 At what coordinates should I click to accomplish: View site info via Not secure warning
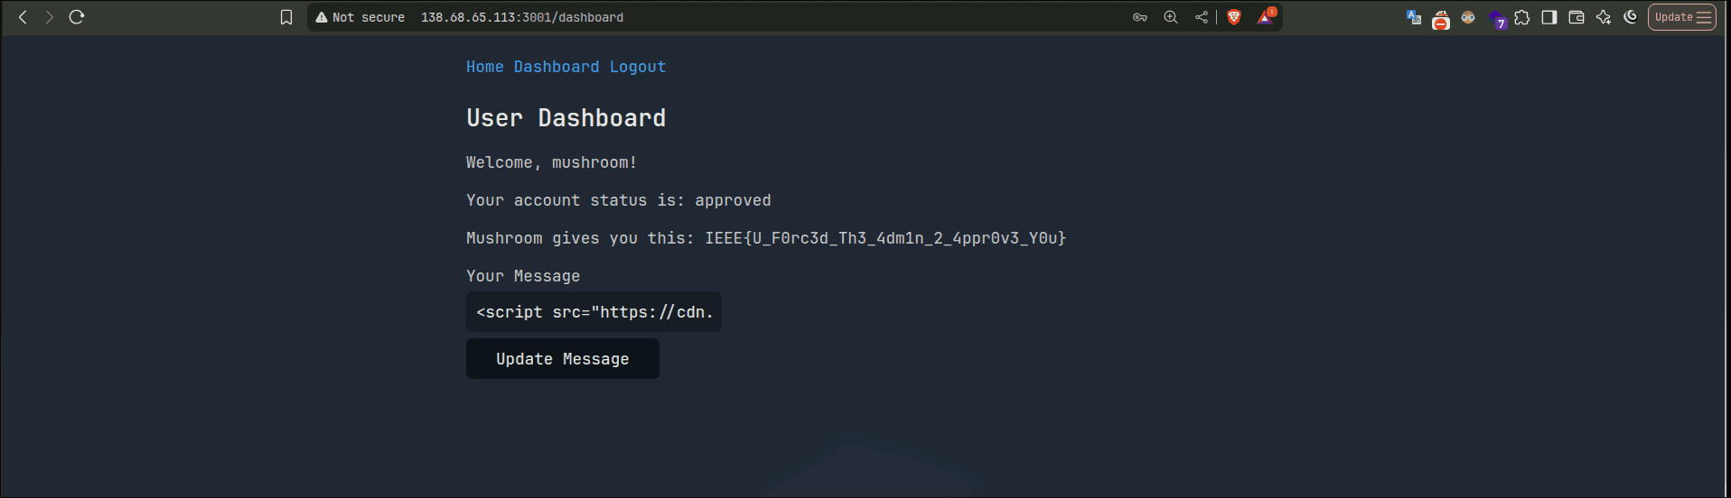point(360,17)
